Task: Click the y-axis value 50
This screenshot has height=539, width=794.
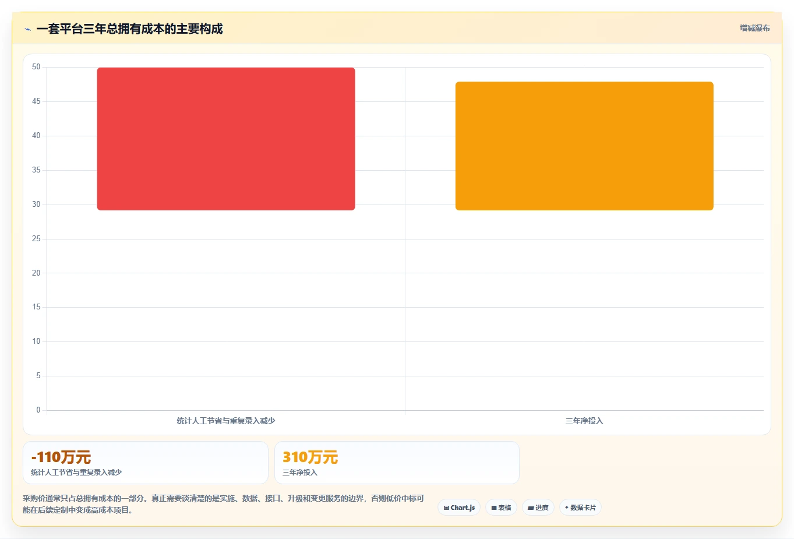Action: pos(36,67)
